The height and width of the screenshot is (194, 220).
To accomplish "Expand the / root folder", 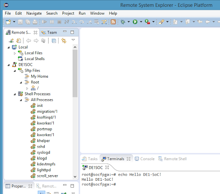I will 27,88.
